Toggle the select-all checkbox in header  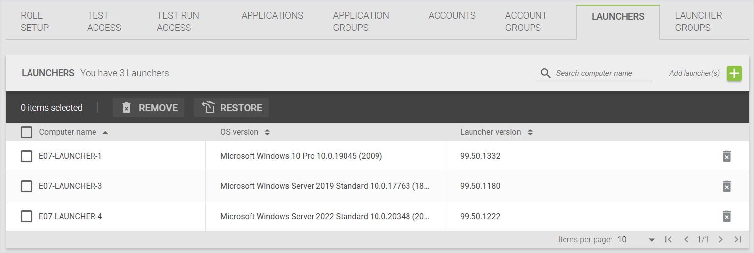(x=27, y=132)
